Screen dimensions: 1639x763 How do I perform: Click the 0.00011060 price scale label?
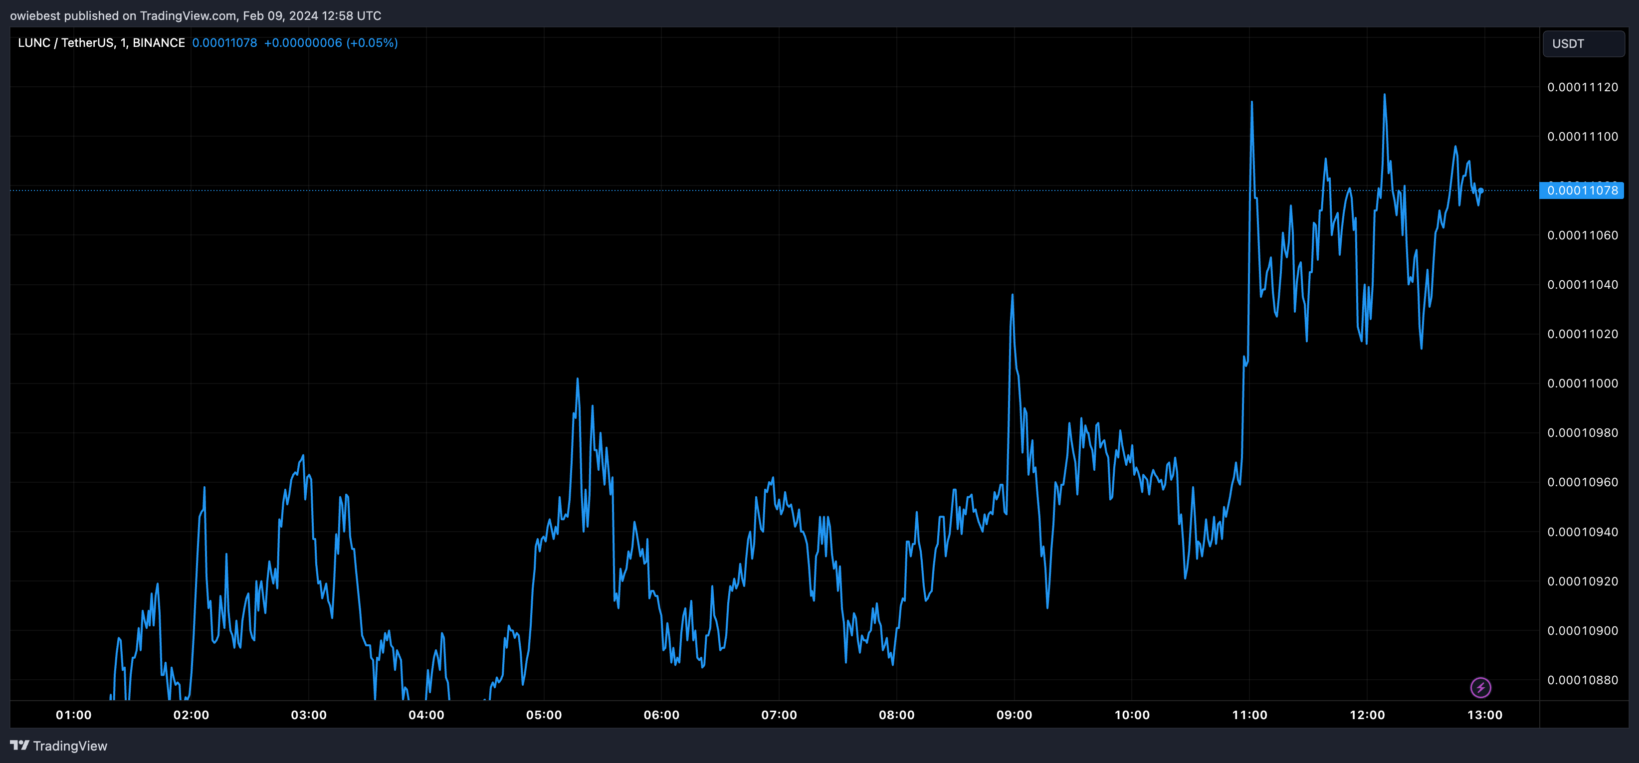[1582, 235]
